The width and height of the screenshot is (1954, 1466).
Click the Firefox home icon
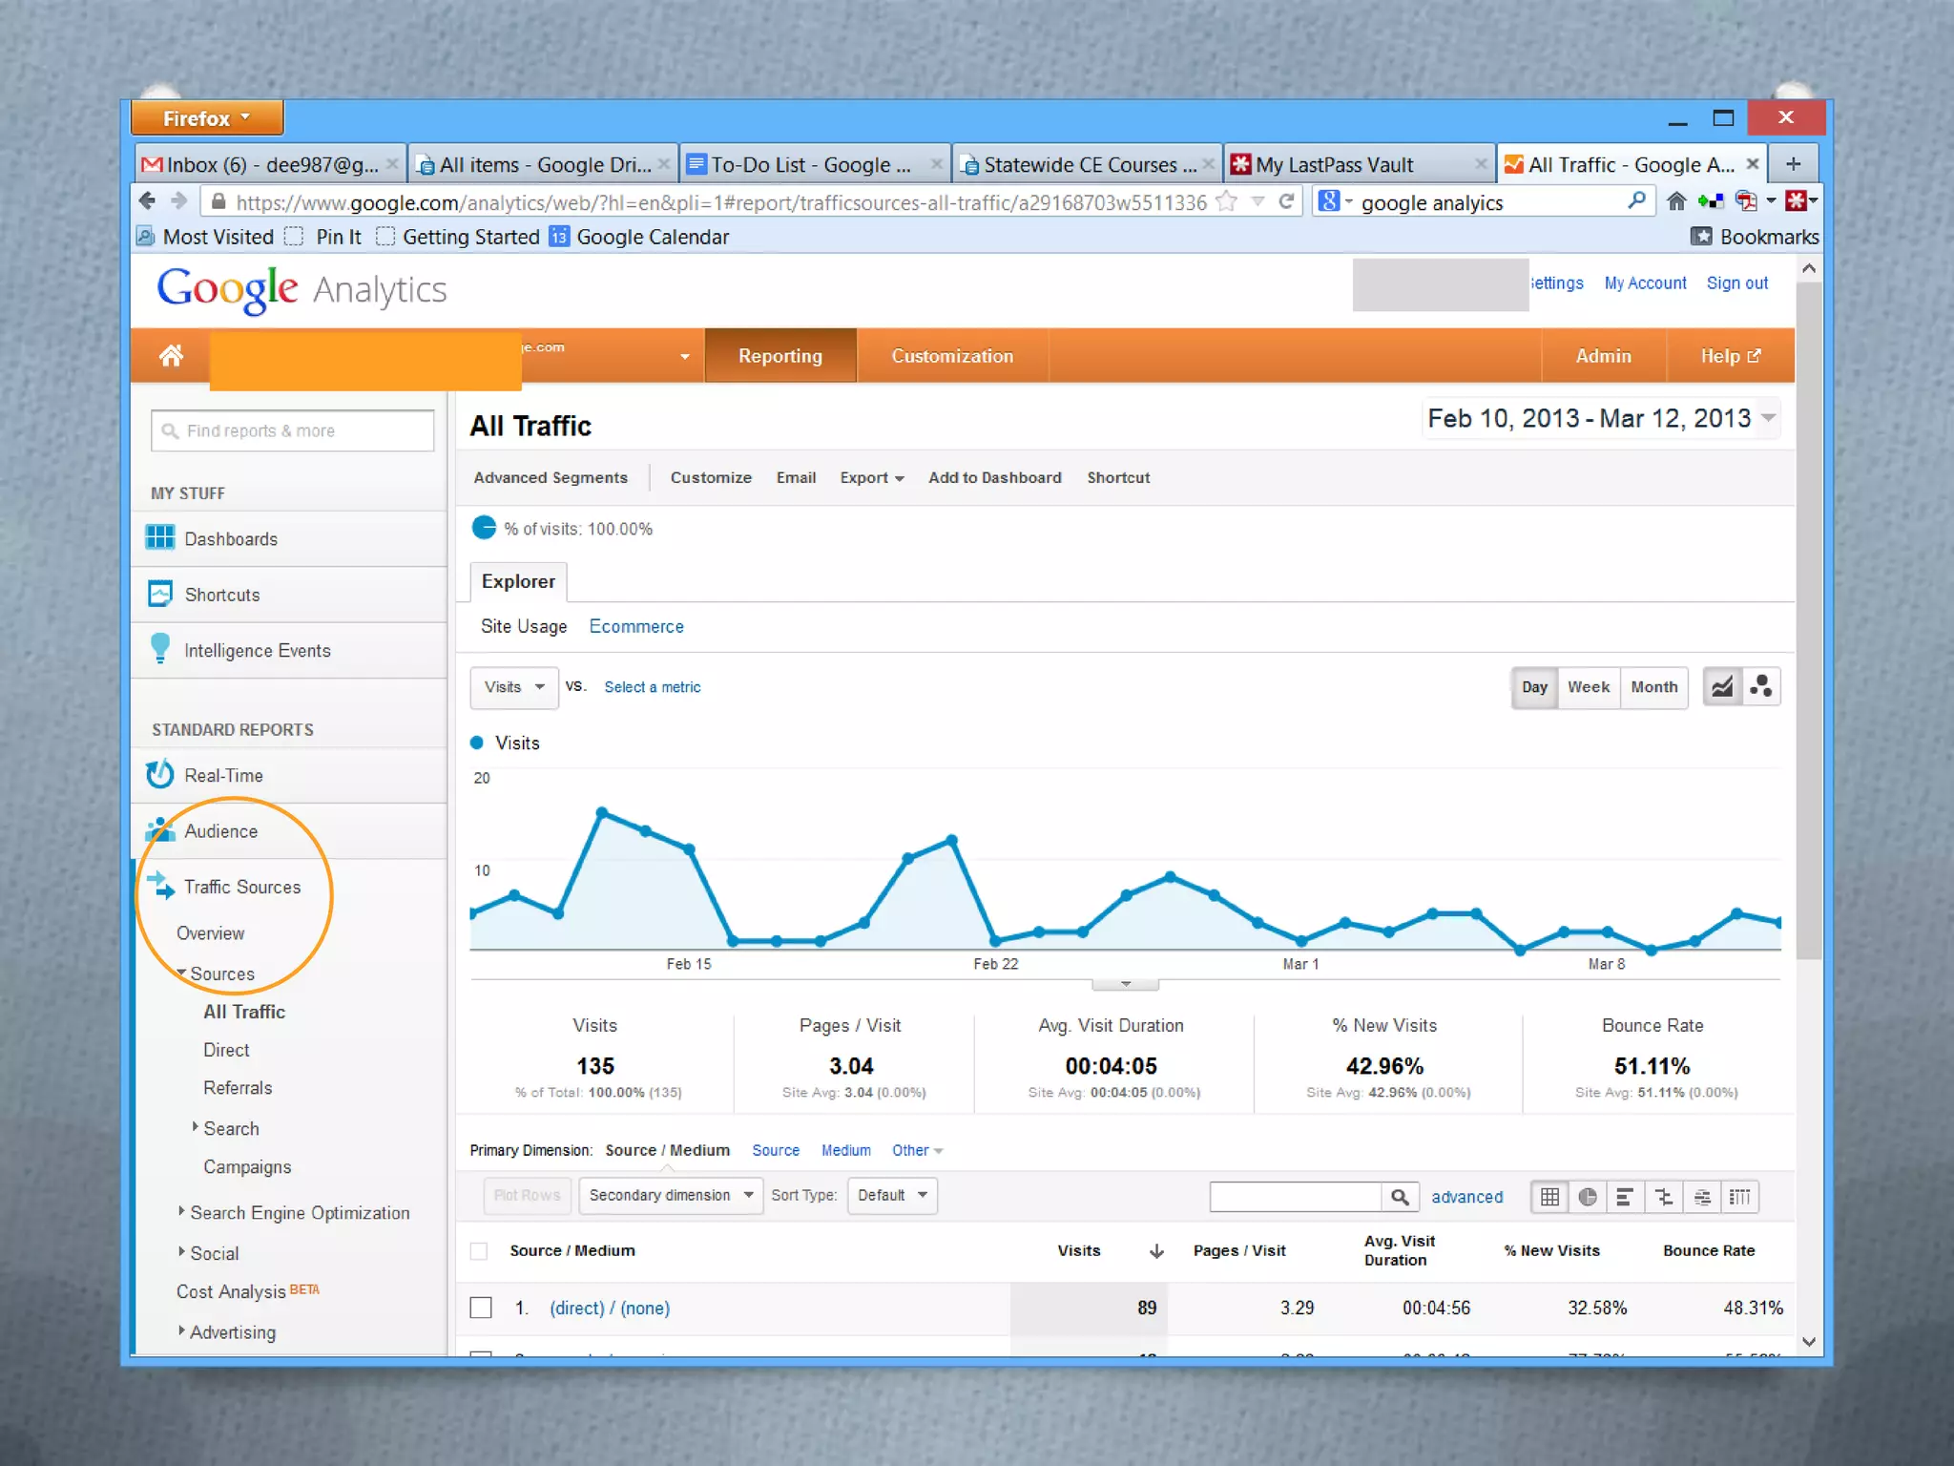pyautogui.click(x=1676, y=201)
